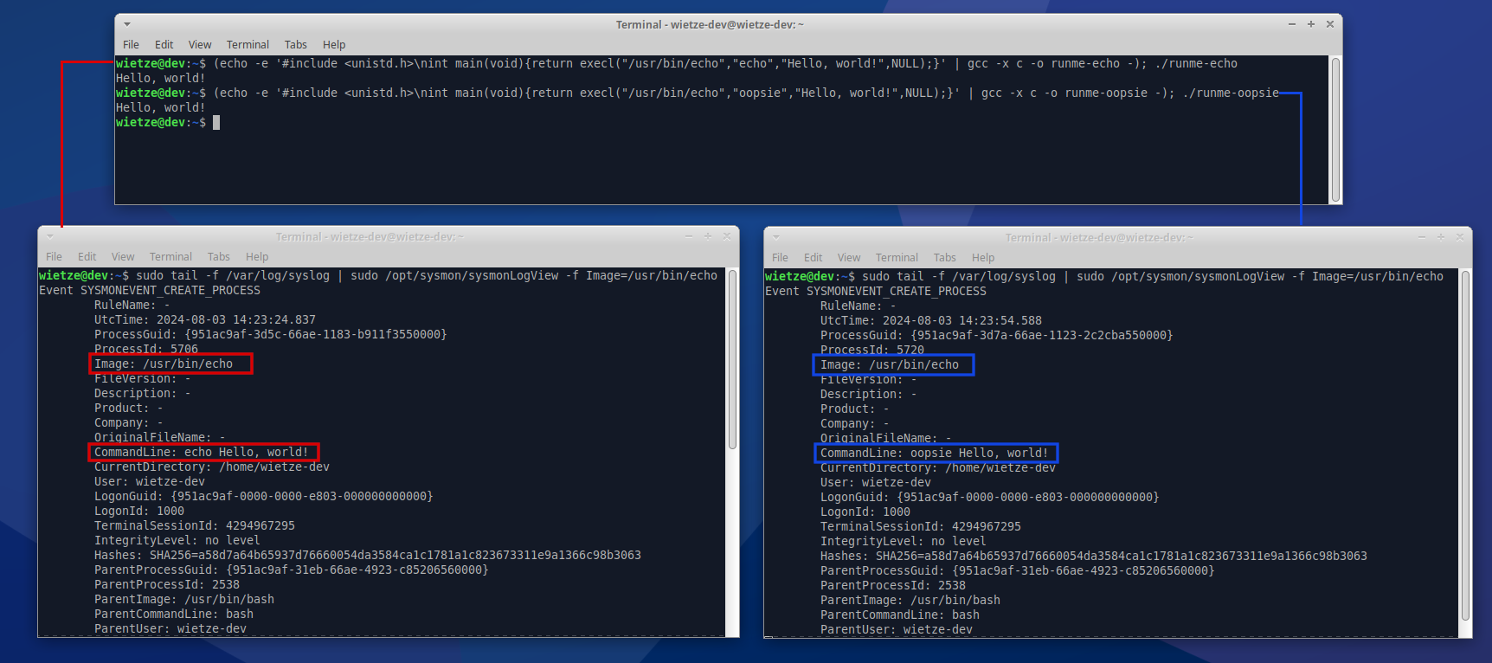Open Tabs menu in bottom-left terminal

coord(219,257)
